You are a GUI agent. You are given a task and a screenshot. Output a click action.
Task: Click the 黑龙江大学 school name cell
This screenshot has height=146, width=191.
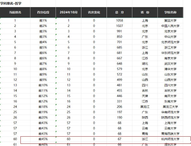(170, 107)
